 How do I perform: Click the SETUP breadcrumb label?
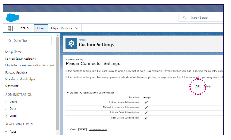click(83, 40)
